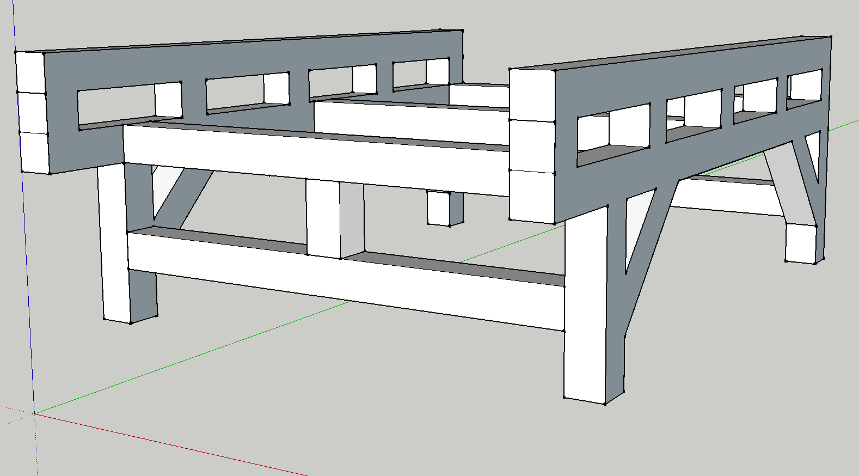The image size is (859, 476).
Task: Select the front-right leg's white face
Action: pos(585,327)
